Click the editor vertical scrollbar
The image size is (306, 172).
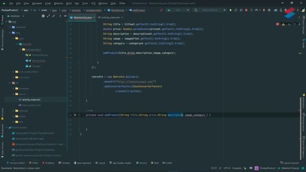pyautogui.click(x=301, y=129)
